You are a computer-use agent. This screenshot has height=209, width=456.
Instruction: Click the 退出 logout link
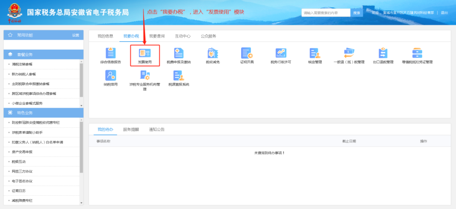444,13
